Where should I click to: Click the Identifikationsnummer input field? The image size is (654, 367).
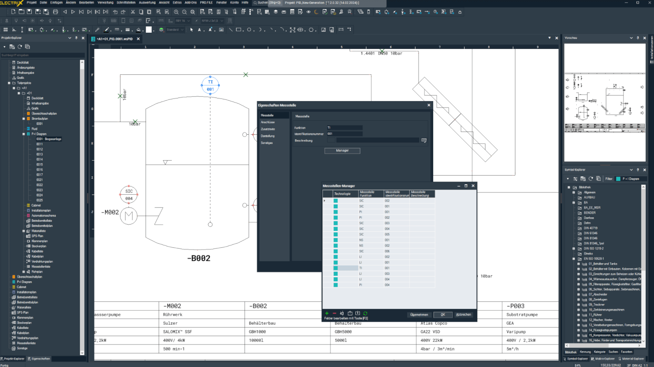point(344,134)
